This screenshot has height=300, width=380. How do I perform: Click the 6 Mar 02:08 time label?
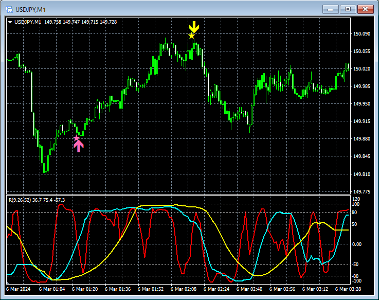(184, 289)
